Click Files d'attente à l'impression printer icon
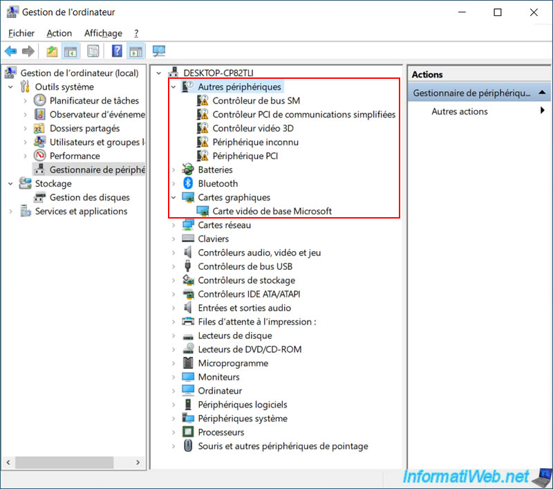Image resolution: width=553 pixels, height=489 pixels. (x=188, y=322)
